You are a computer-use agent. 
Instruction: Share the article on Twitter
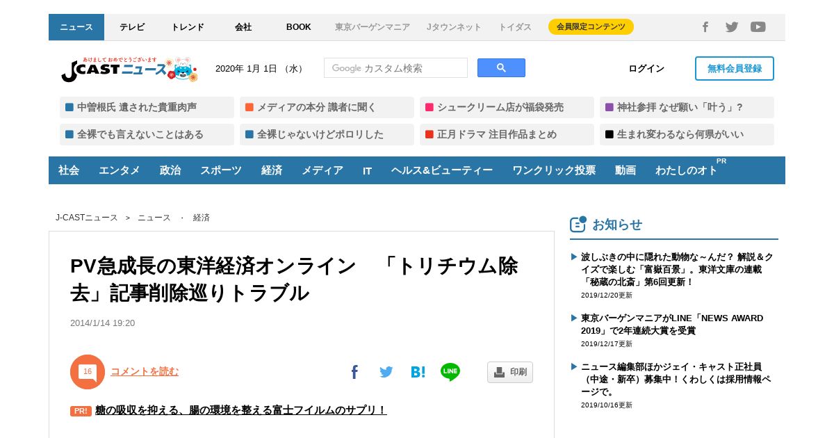pyautogui.click(x=386, y=372)
